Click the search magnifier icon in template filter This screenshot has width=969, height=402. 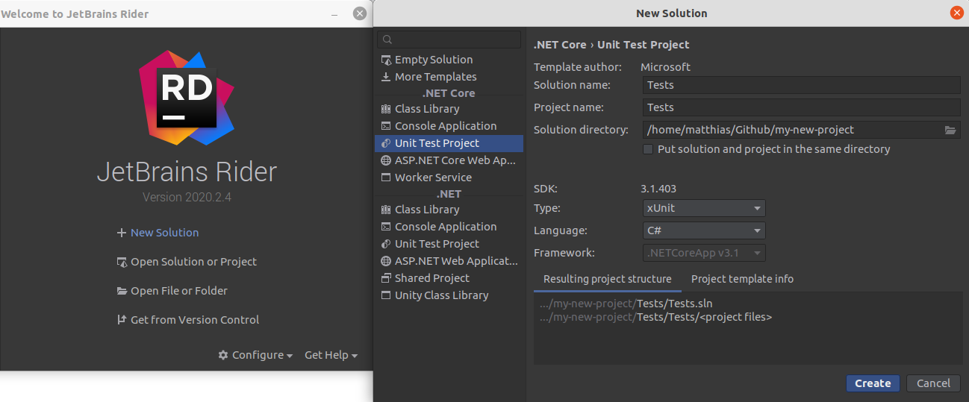pyautogui.click(x=386, y=40)
